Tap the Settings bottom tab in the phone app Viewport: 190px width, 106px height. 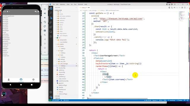(x=33, y=80)
